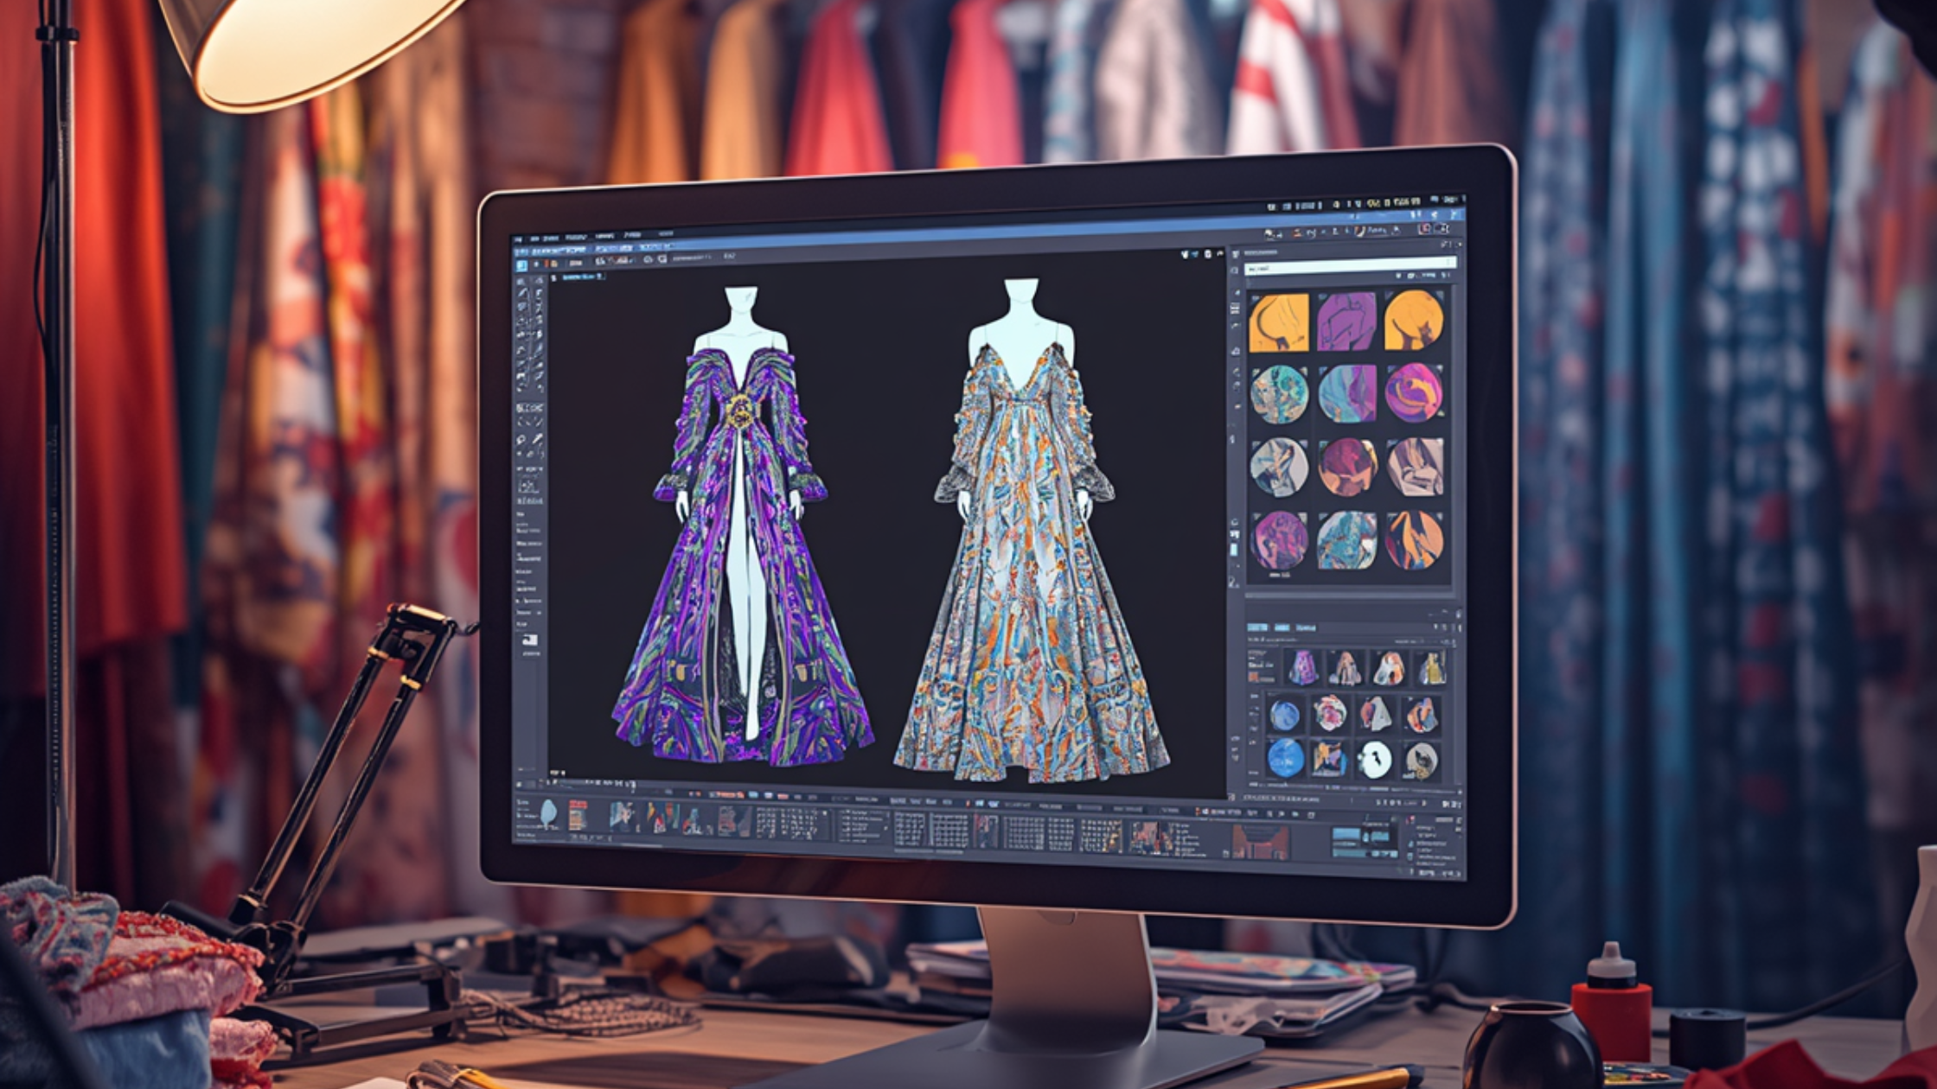1937x1089 pixels.
Task: Open the yellow garment thumbnail
Action: pos(1431,667)
